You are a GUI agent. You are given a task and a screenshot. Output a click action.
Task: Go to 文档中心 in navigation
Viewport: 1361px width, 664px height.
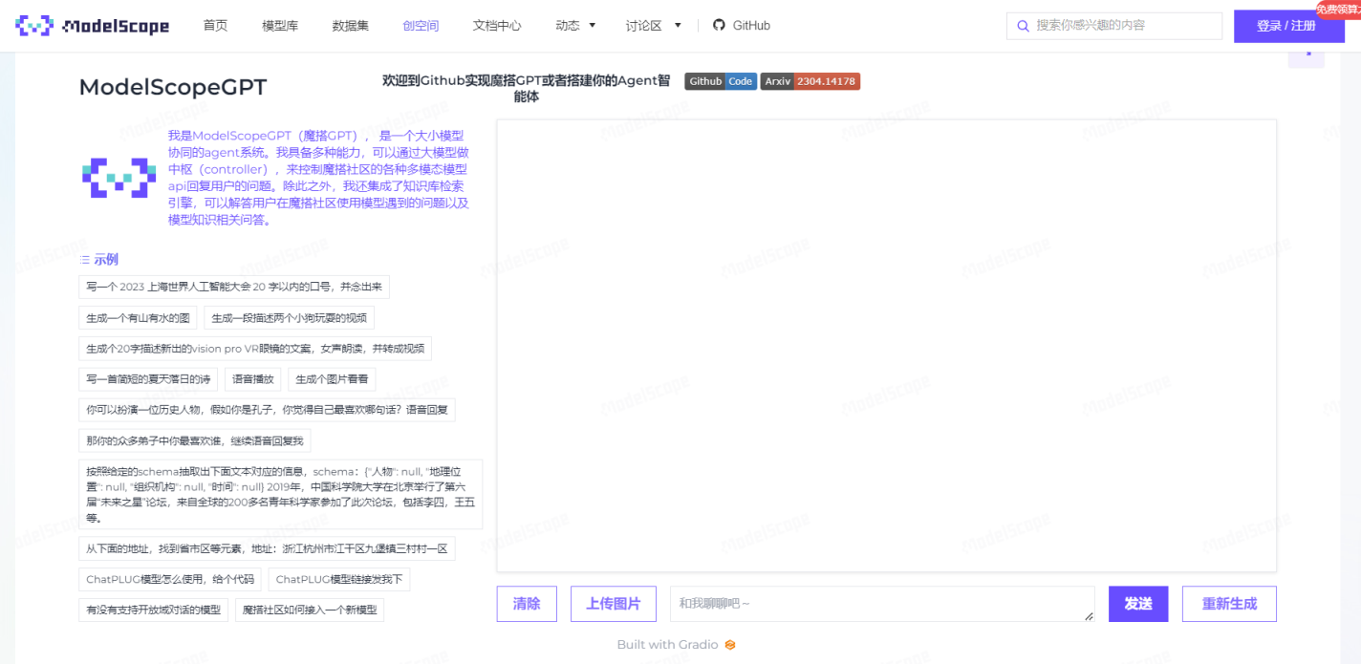[497, 26]
